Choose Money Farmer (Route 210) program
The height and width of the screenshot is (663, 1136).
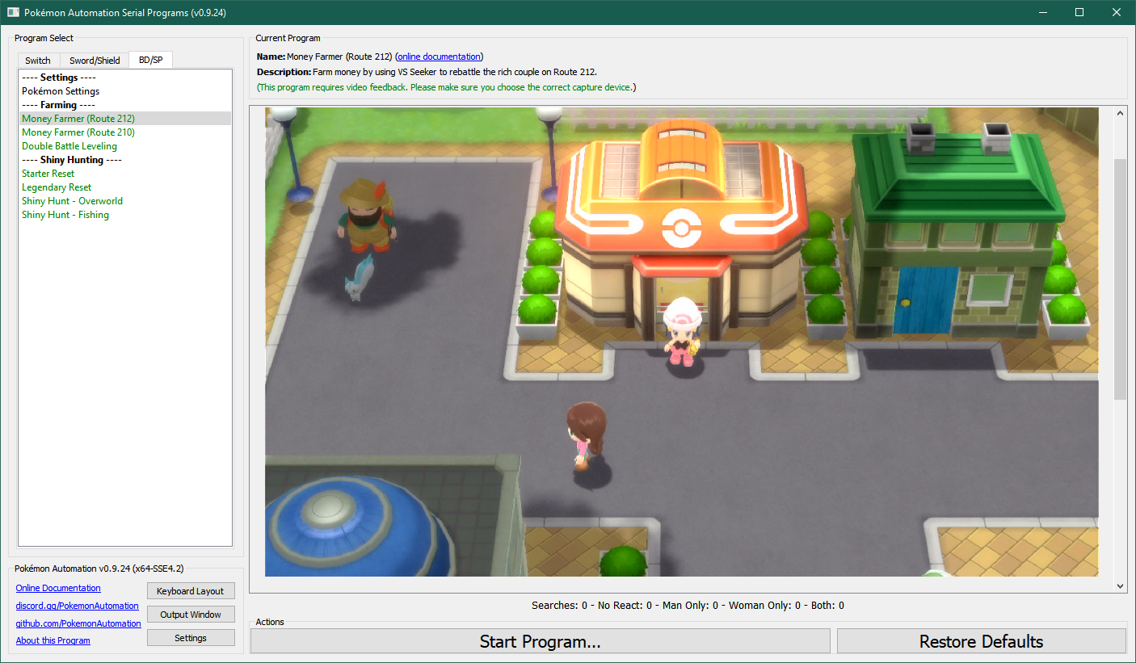point(78,132)
